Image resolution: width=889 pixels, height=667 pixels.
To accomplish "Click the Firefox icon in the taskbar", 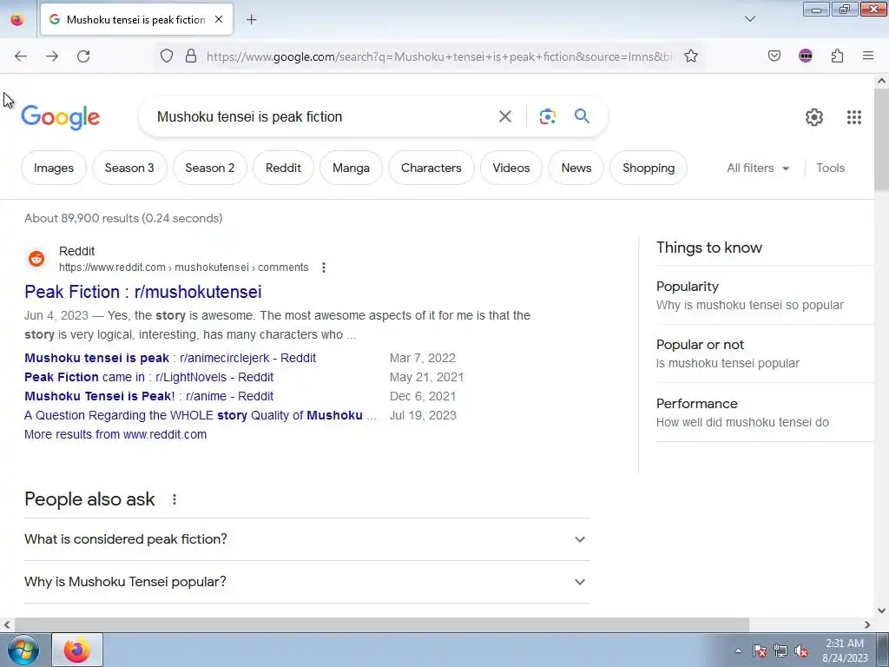I will [77, 650].
